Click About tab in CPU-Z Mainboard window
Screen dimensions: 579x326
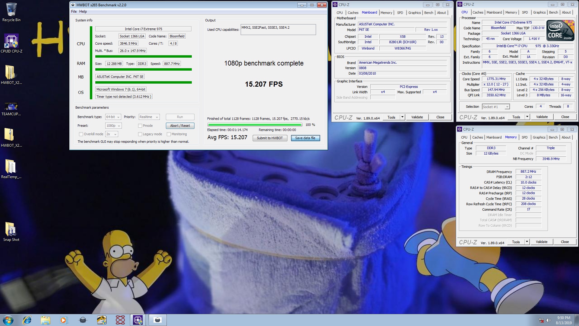pyautogui.click(x=441, y=13)
